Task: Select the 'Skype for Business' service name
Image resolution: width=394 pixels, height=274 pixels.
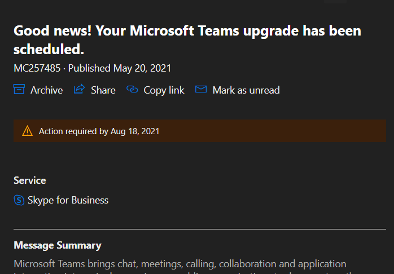Action: (68, 200)
